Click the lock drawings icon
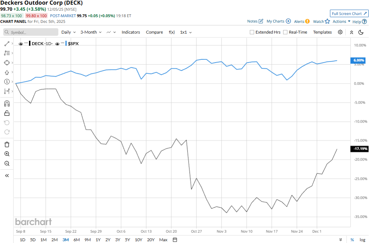 click(6, 113)
